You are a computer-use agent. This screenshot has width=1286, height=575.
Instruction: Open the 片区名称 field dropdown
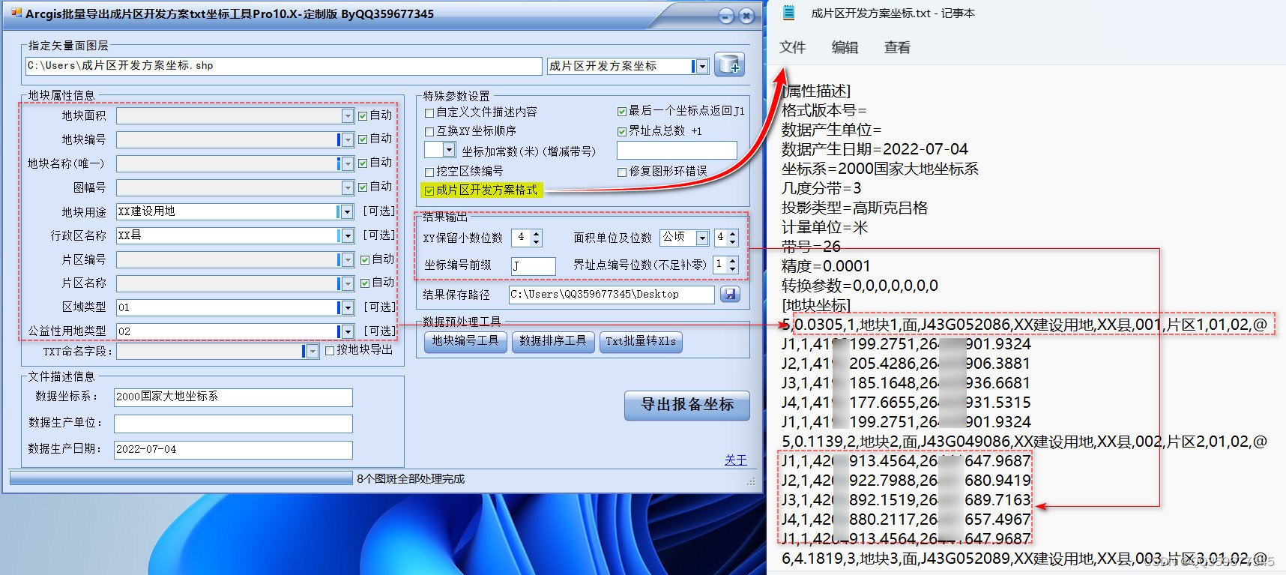(348, 283)
